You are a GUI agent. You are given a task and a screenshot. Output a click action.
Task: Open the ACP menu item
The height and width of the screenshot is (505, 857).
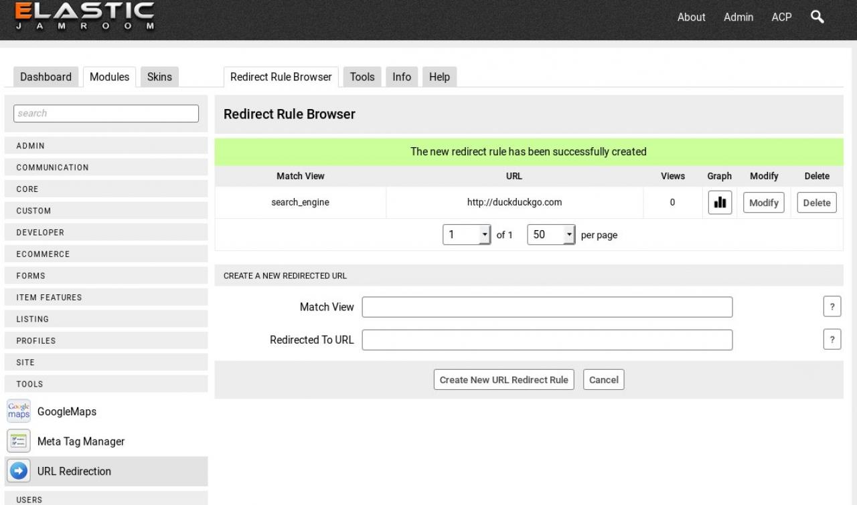tap(781, 17)
